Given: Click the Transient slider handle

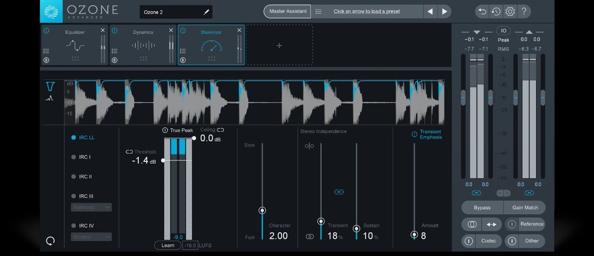Looking at the screenshot, I should (321, 222).
